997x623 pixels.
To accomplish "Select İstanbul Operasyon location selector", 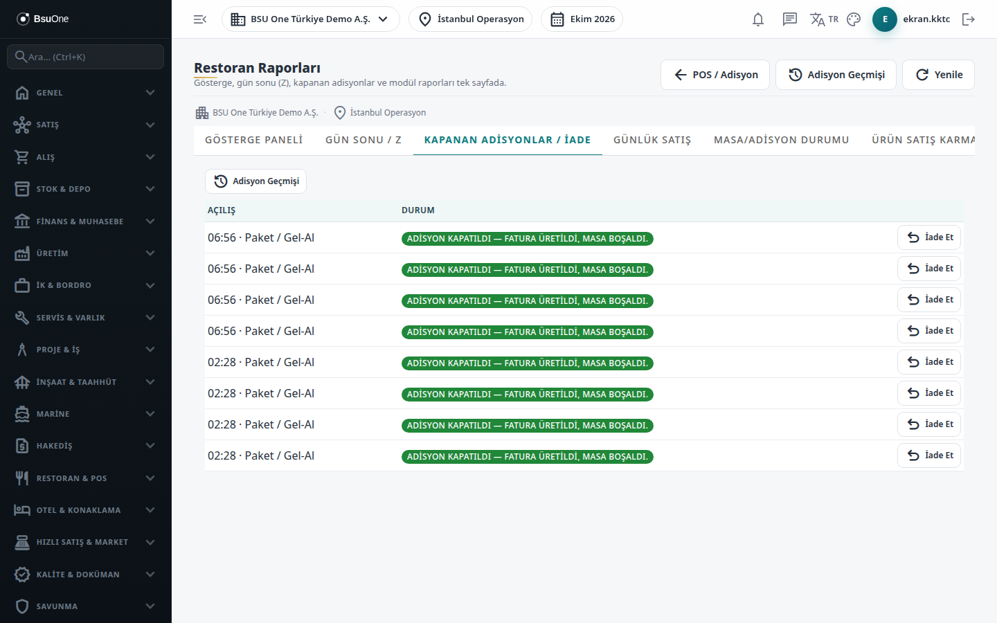I will coord(470,19).
